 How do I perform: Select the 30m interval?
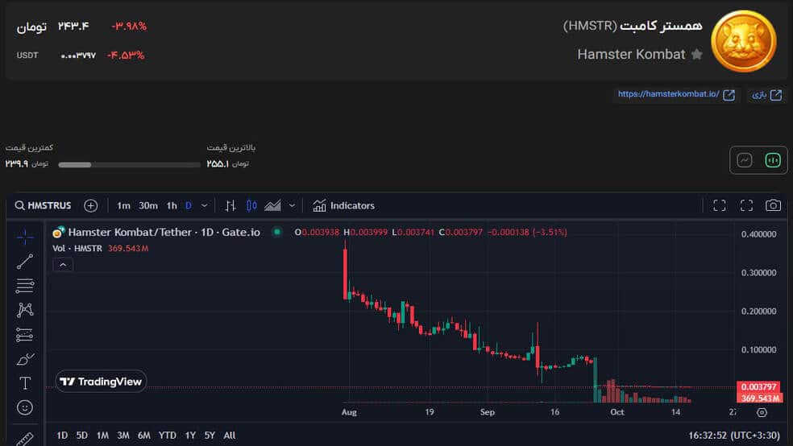[x=148, y=205]
